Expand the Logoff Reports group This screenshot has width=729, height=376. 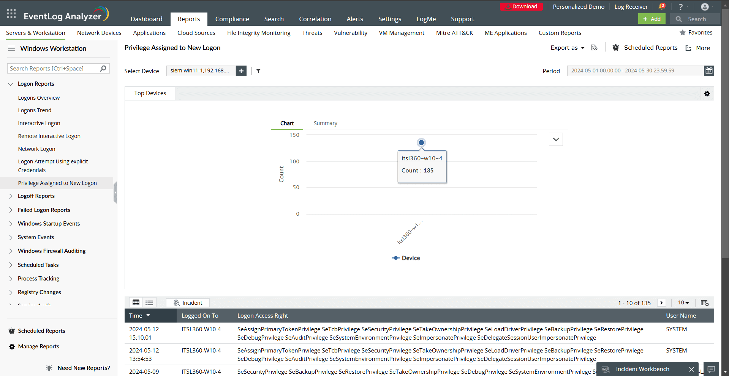pyautogui.click(x=11, y=196)
